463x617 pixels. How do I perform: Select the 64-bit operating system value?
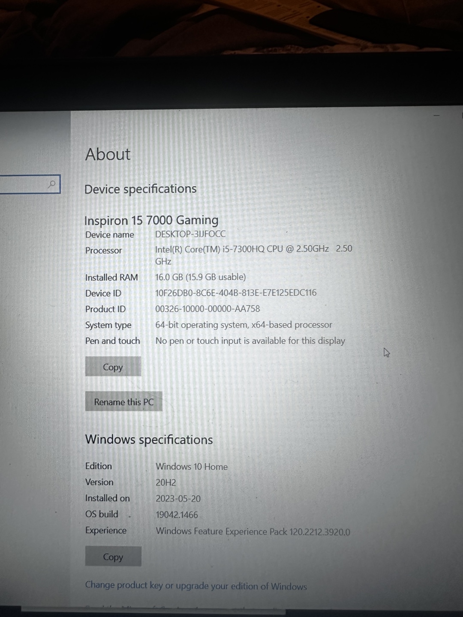click(244, 325)
